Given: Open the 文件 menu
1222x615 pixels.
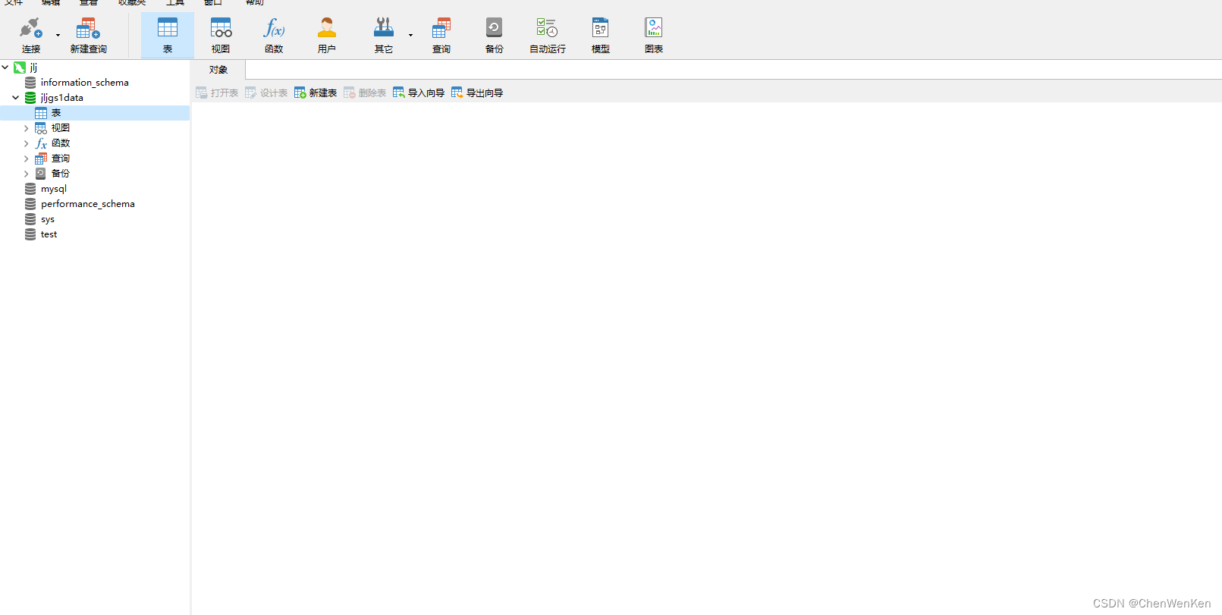Looking at the screenshot, I should point(14,3).
